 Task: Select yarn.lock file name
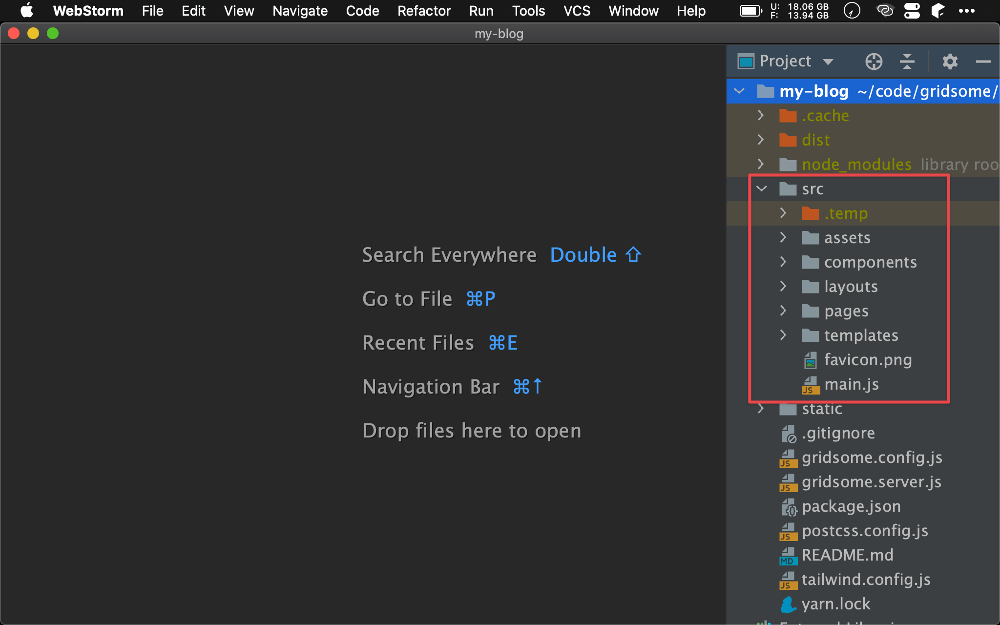click(x=836, y=604)
